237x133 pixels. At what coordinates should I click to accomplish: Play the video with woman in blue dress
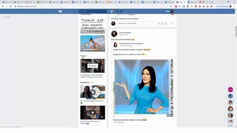[143, 88]
